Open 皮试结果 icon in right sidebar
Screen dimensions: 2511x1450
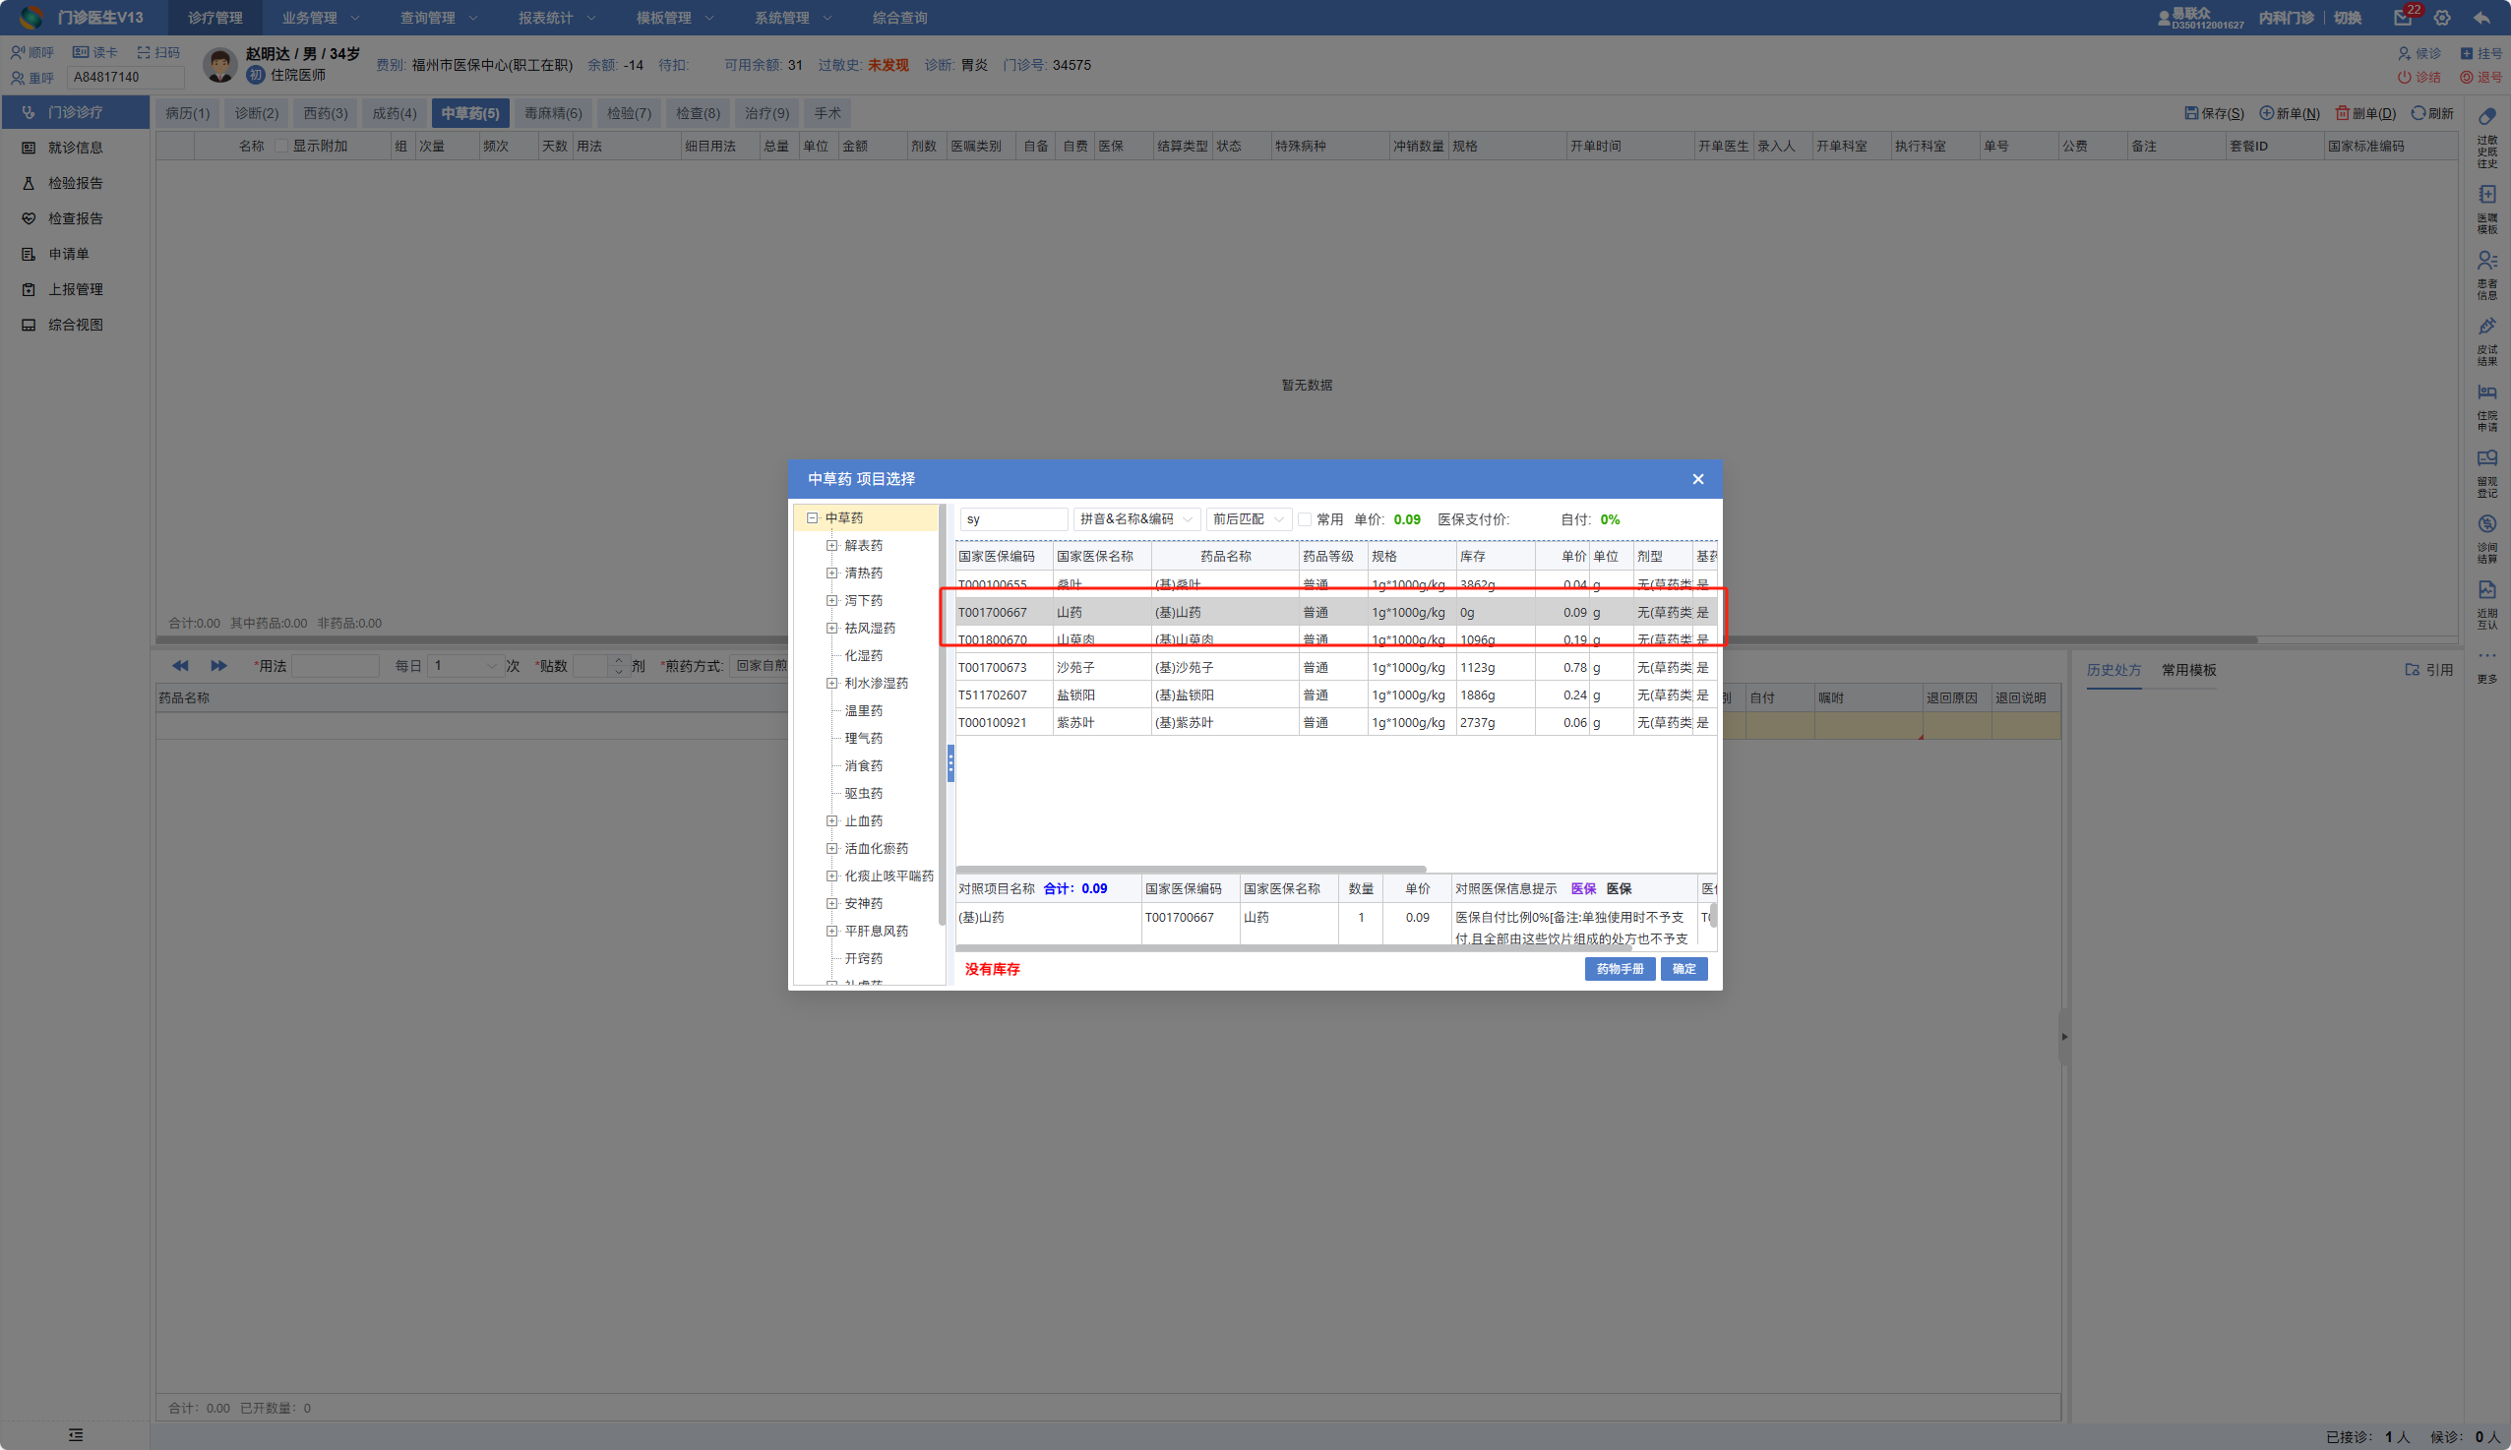tap(2486, 327)
